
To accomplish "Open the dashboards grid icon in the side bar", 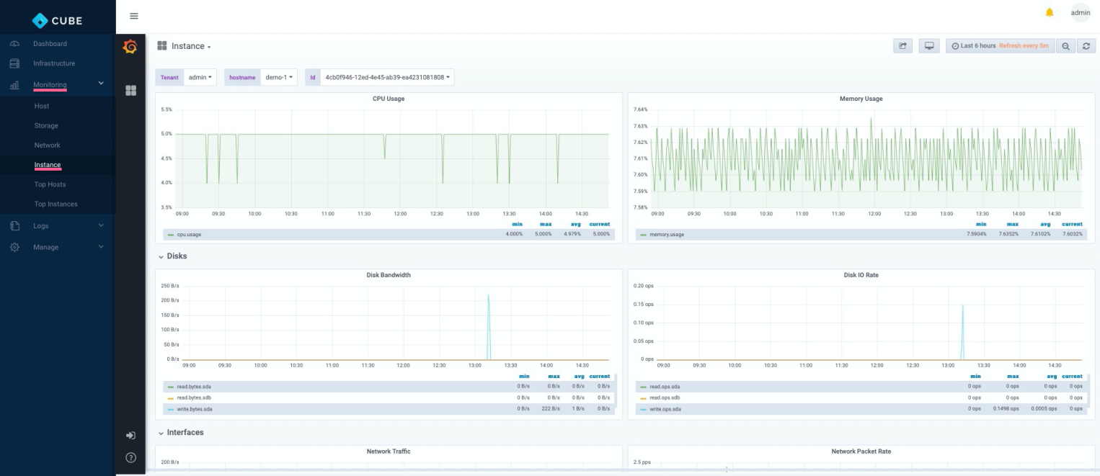I will (x=130, y=91).
